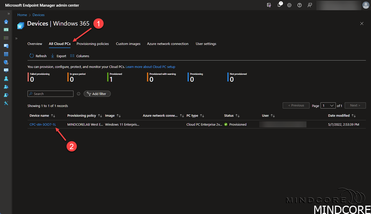
Task: Open Troubleshooting wrench icon in sidebar
Action: coord(6,103)
